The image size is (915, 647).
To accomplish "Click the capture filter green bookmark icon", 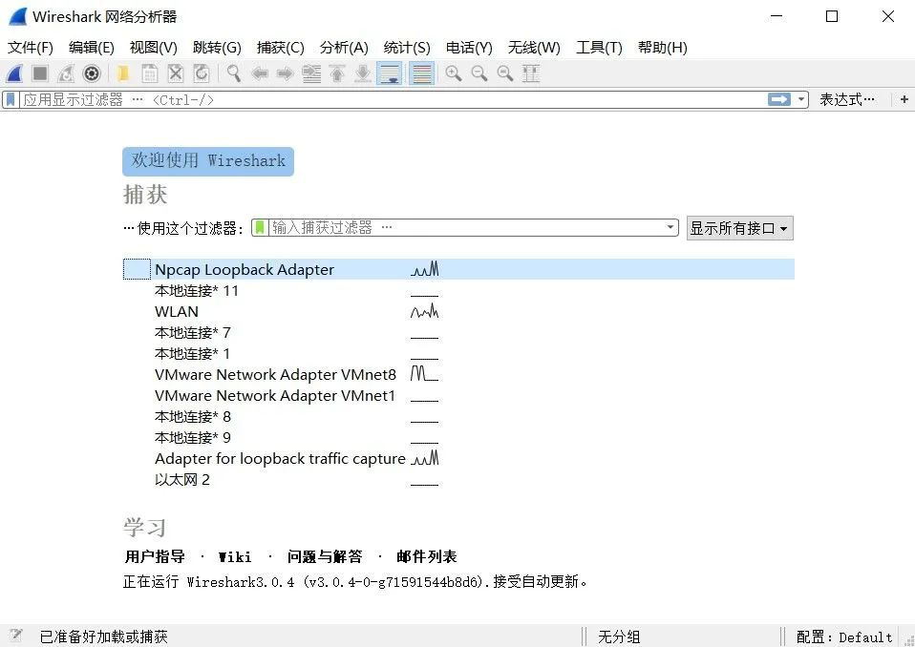I will (260, 227).
